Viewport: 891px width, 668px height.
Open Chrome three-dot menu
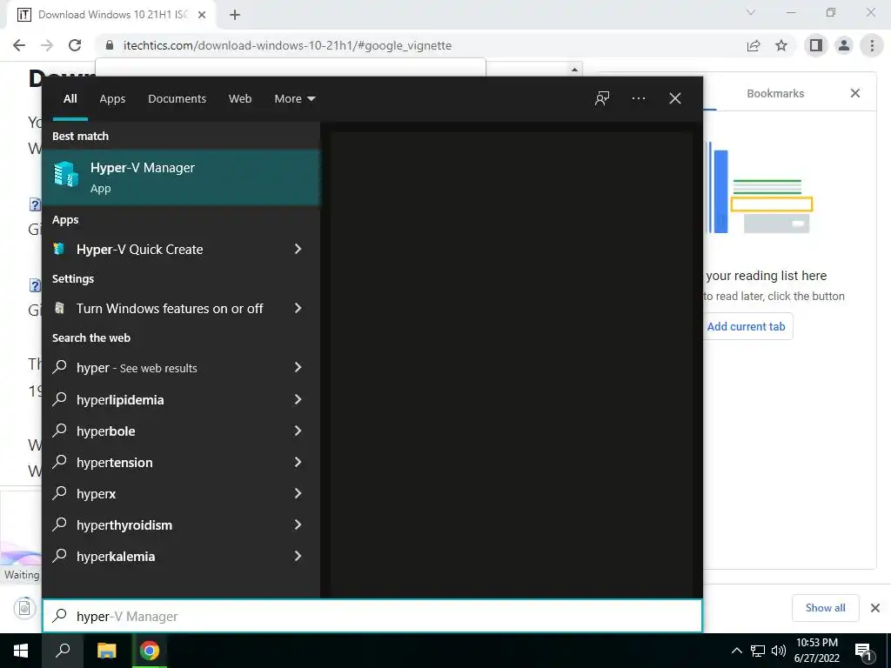(x=872, y=45)
